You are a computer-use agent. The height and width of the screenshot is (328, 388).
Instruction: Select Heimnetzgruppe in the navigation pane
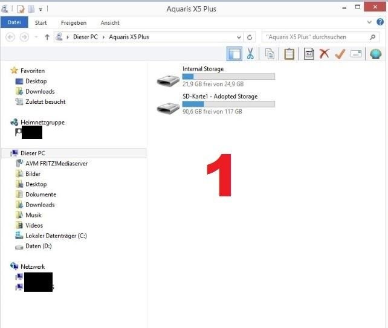click(x=42, y=123)
